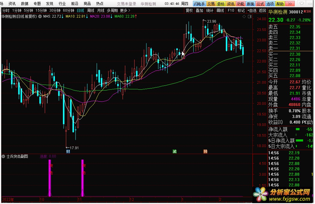The image size is (315, 204).
Task: Click the gray circle icon beside 华测检测(日线.前复权)
Action: pos(40,16)
